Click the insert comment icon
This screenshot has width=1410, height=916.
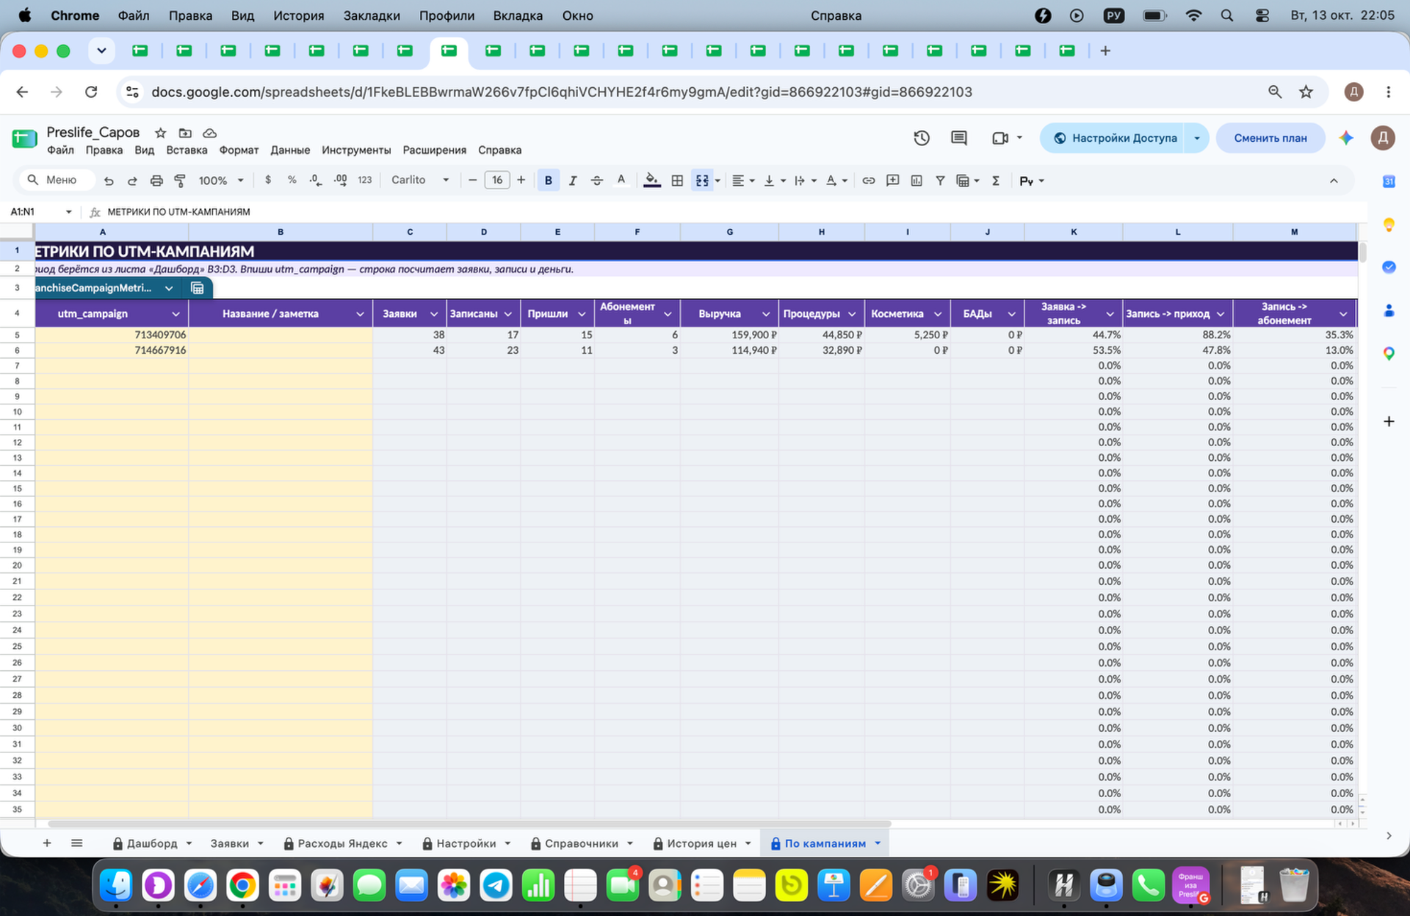(892, 181)
